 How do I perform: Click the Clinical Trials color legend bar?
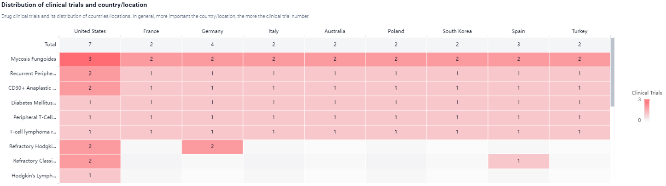tap(647, 110)
